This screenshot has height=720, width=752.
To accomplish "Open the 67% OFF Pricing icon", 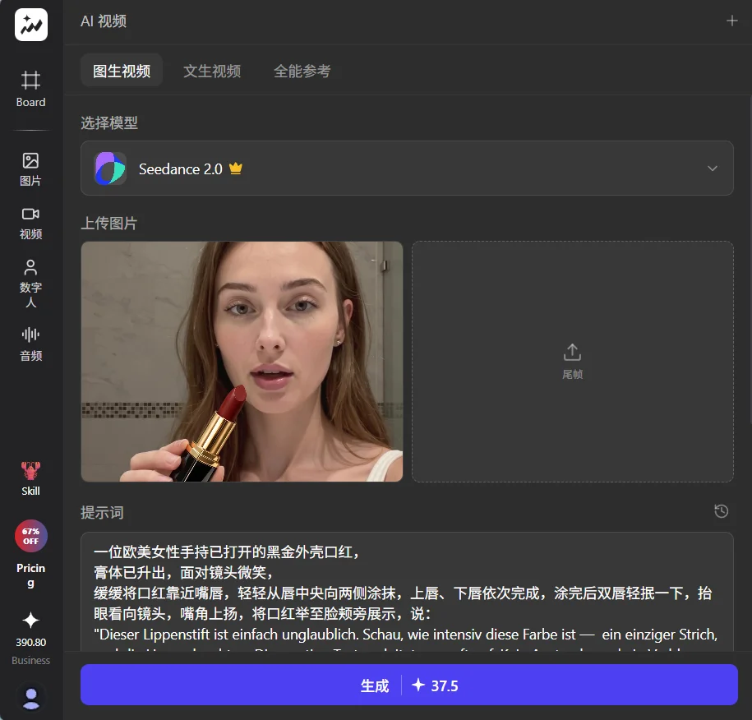I will 30,536.
